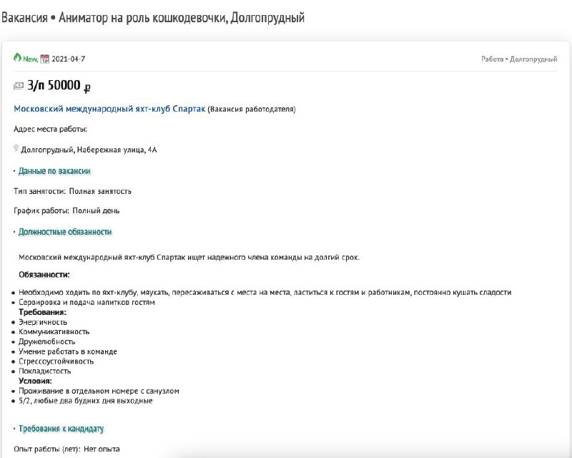572x458 pixels.
Task: Open the яхт-клуб Спартак employer link
Action: (109, 109)
